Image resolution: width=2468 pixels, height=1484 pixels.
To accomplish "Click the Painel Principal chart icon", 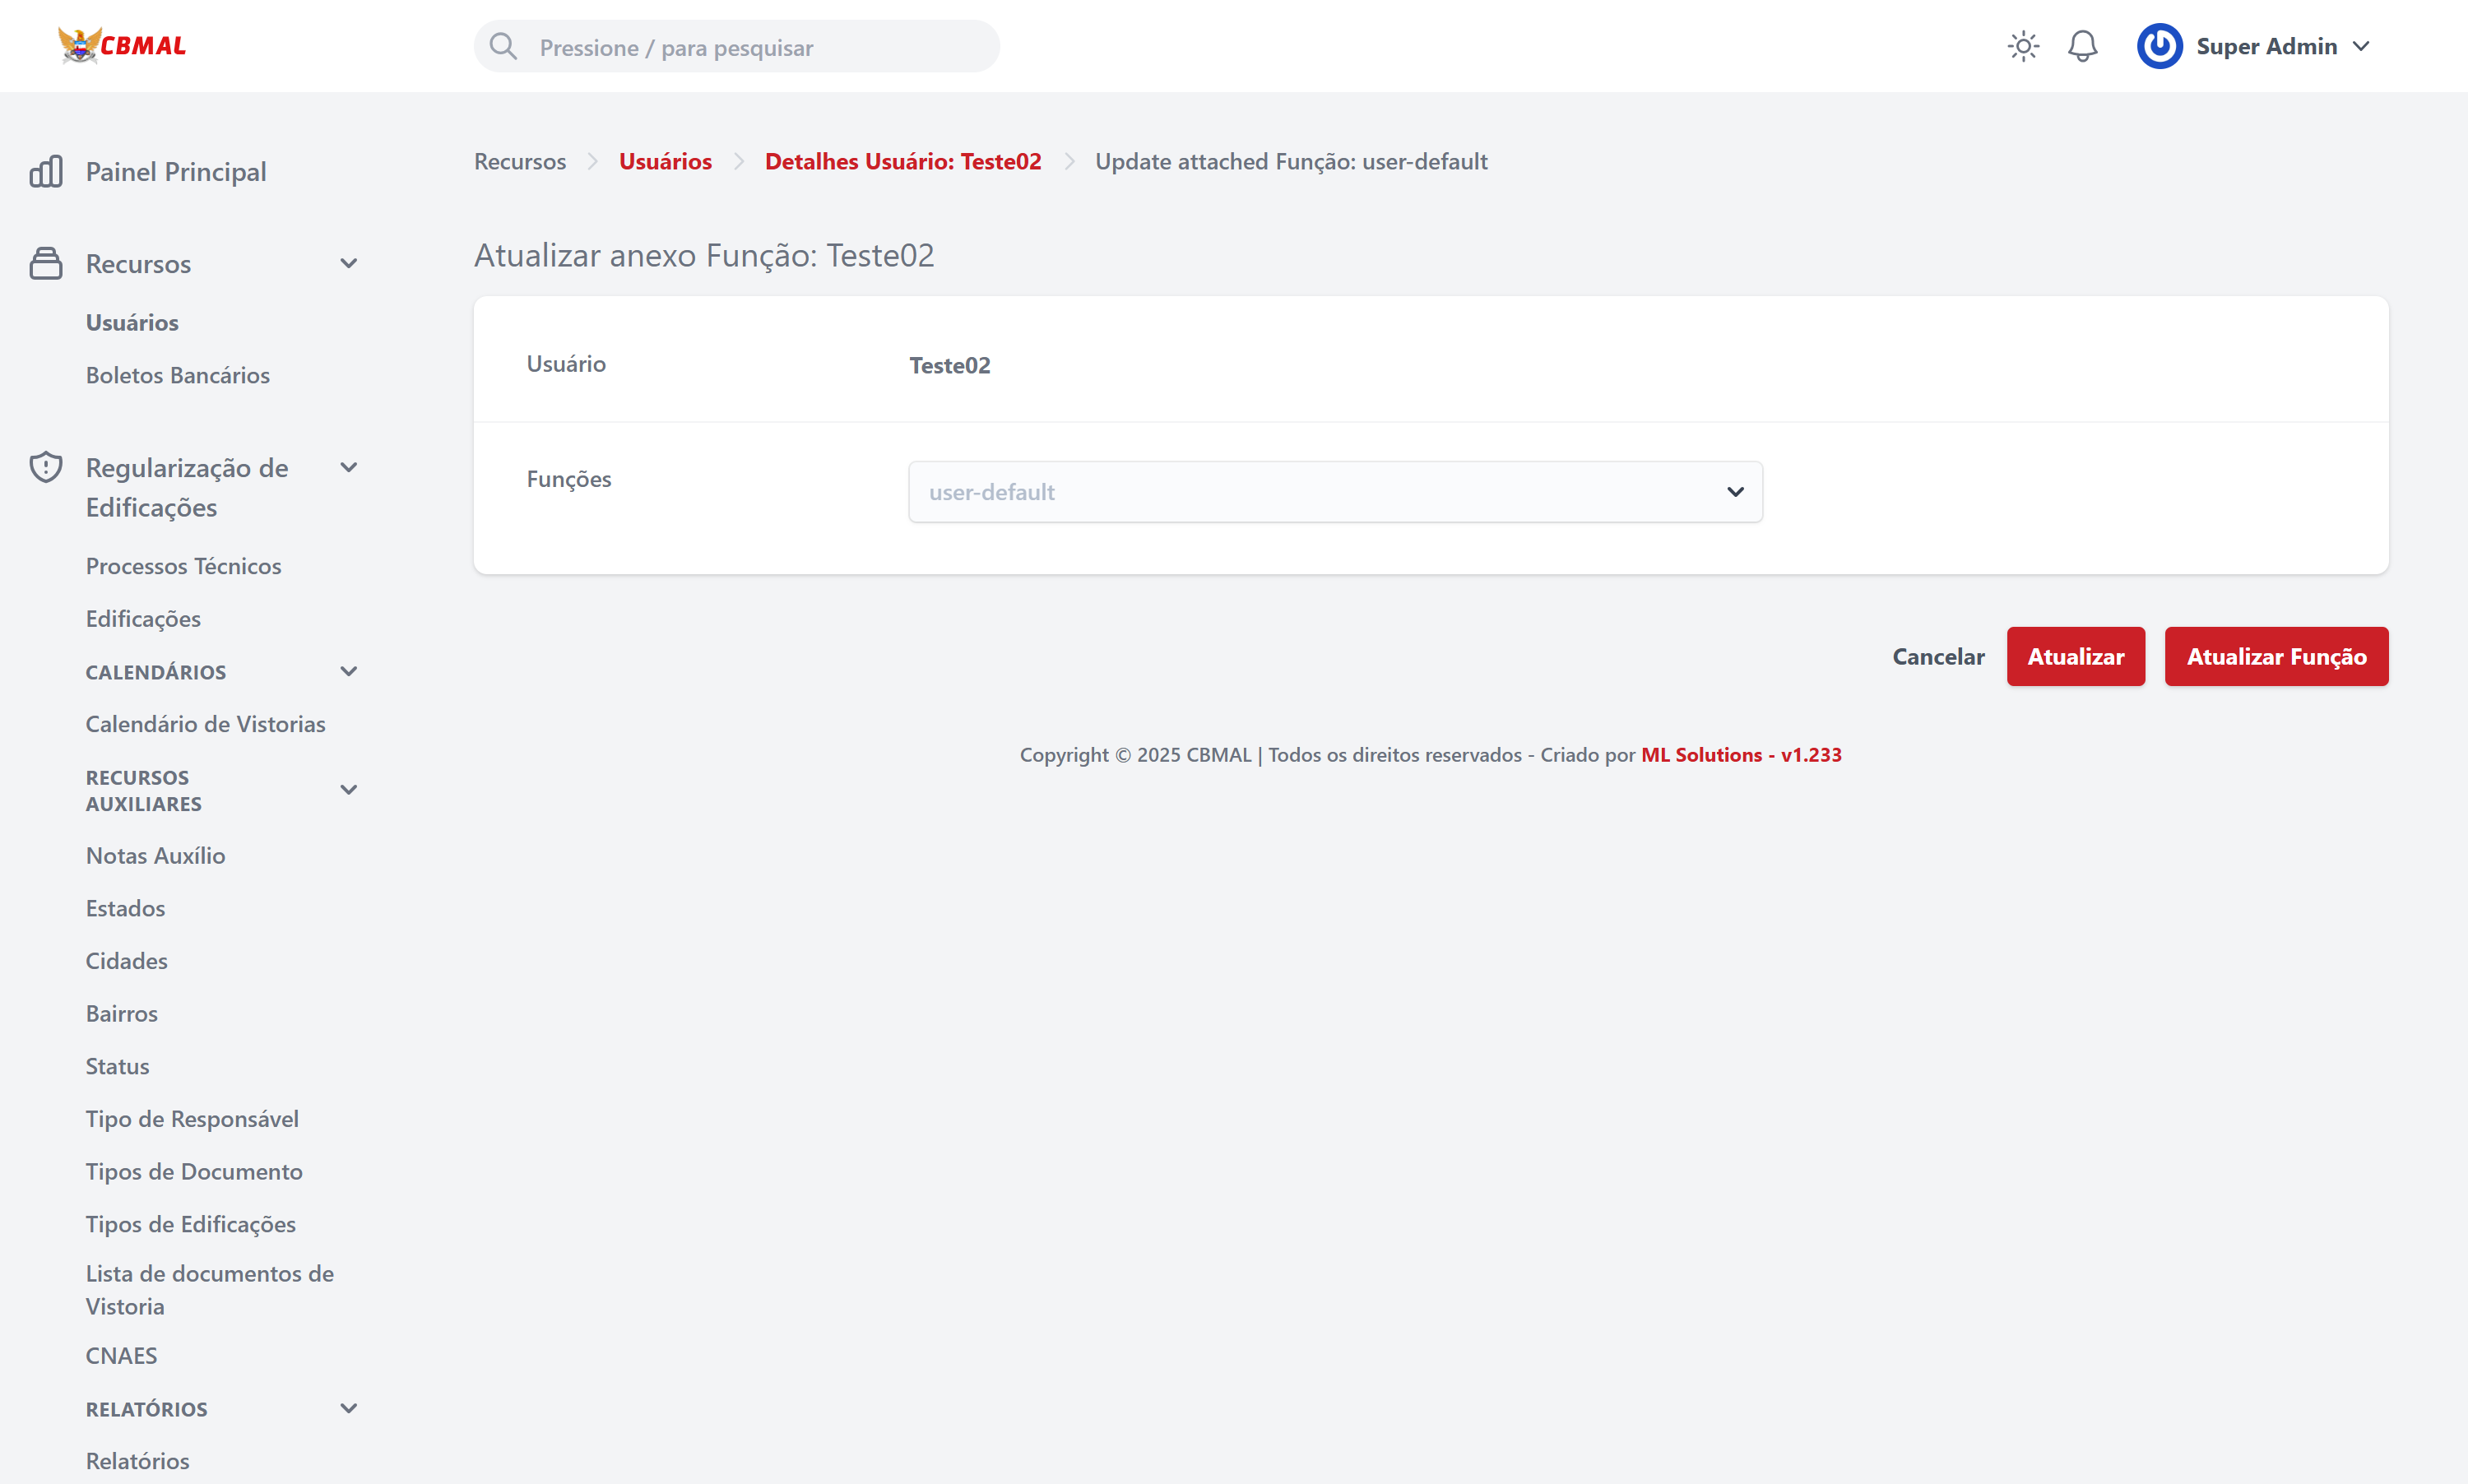I will [46, 172].
